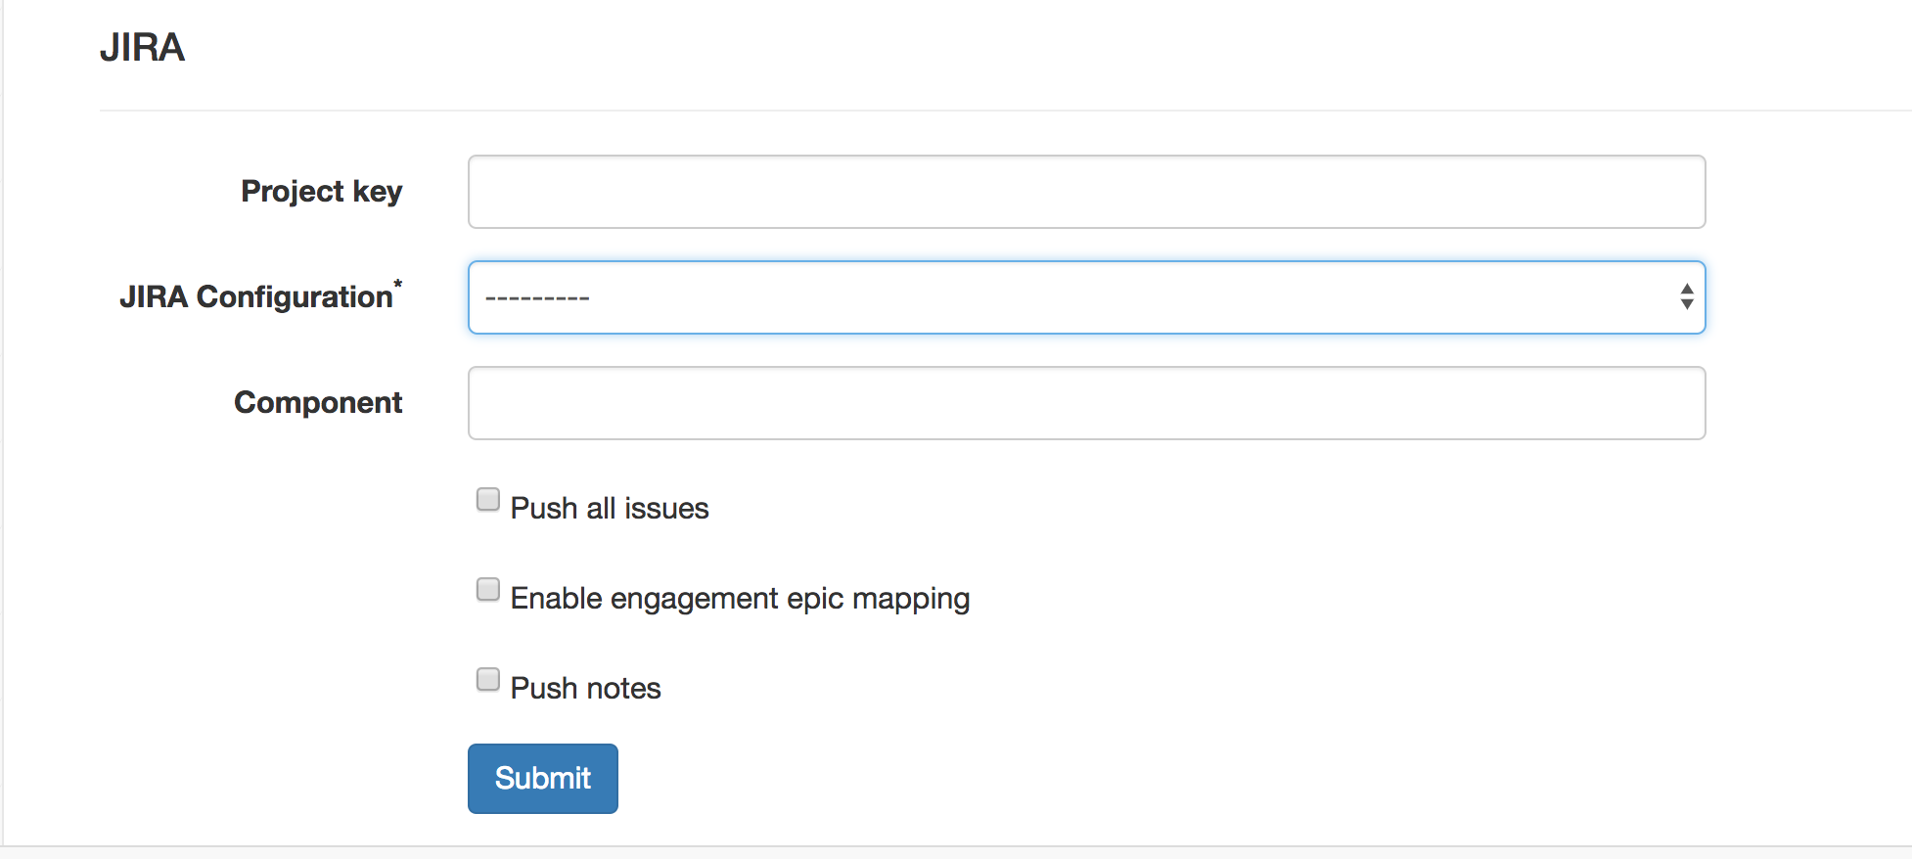Click the empty Component text box
This screenshot has width=1912, height=859.
pyautogui.click(x=1086, y=402)
